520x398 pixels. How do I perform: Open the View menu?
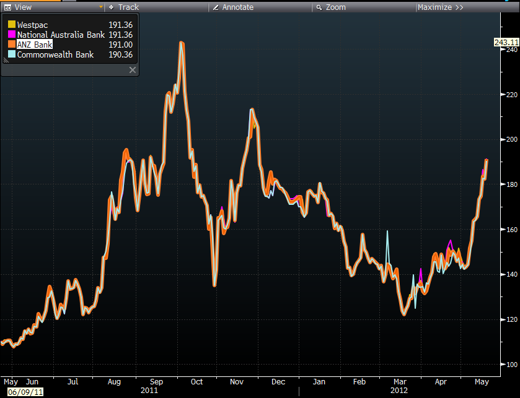[24, 7]
